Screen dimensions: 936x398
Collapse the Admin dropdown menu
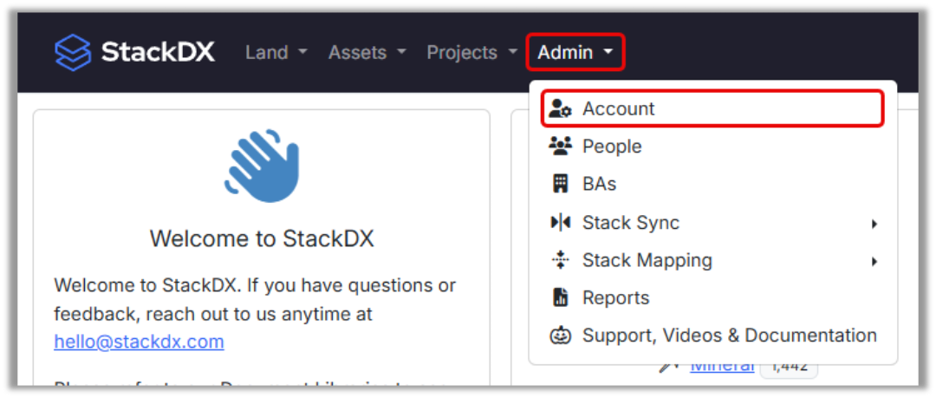pos(575,53)
